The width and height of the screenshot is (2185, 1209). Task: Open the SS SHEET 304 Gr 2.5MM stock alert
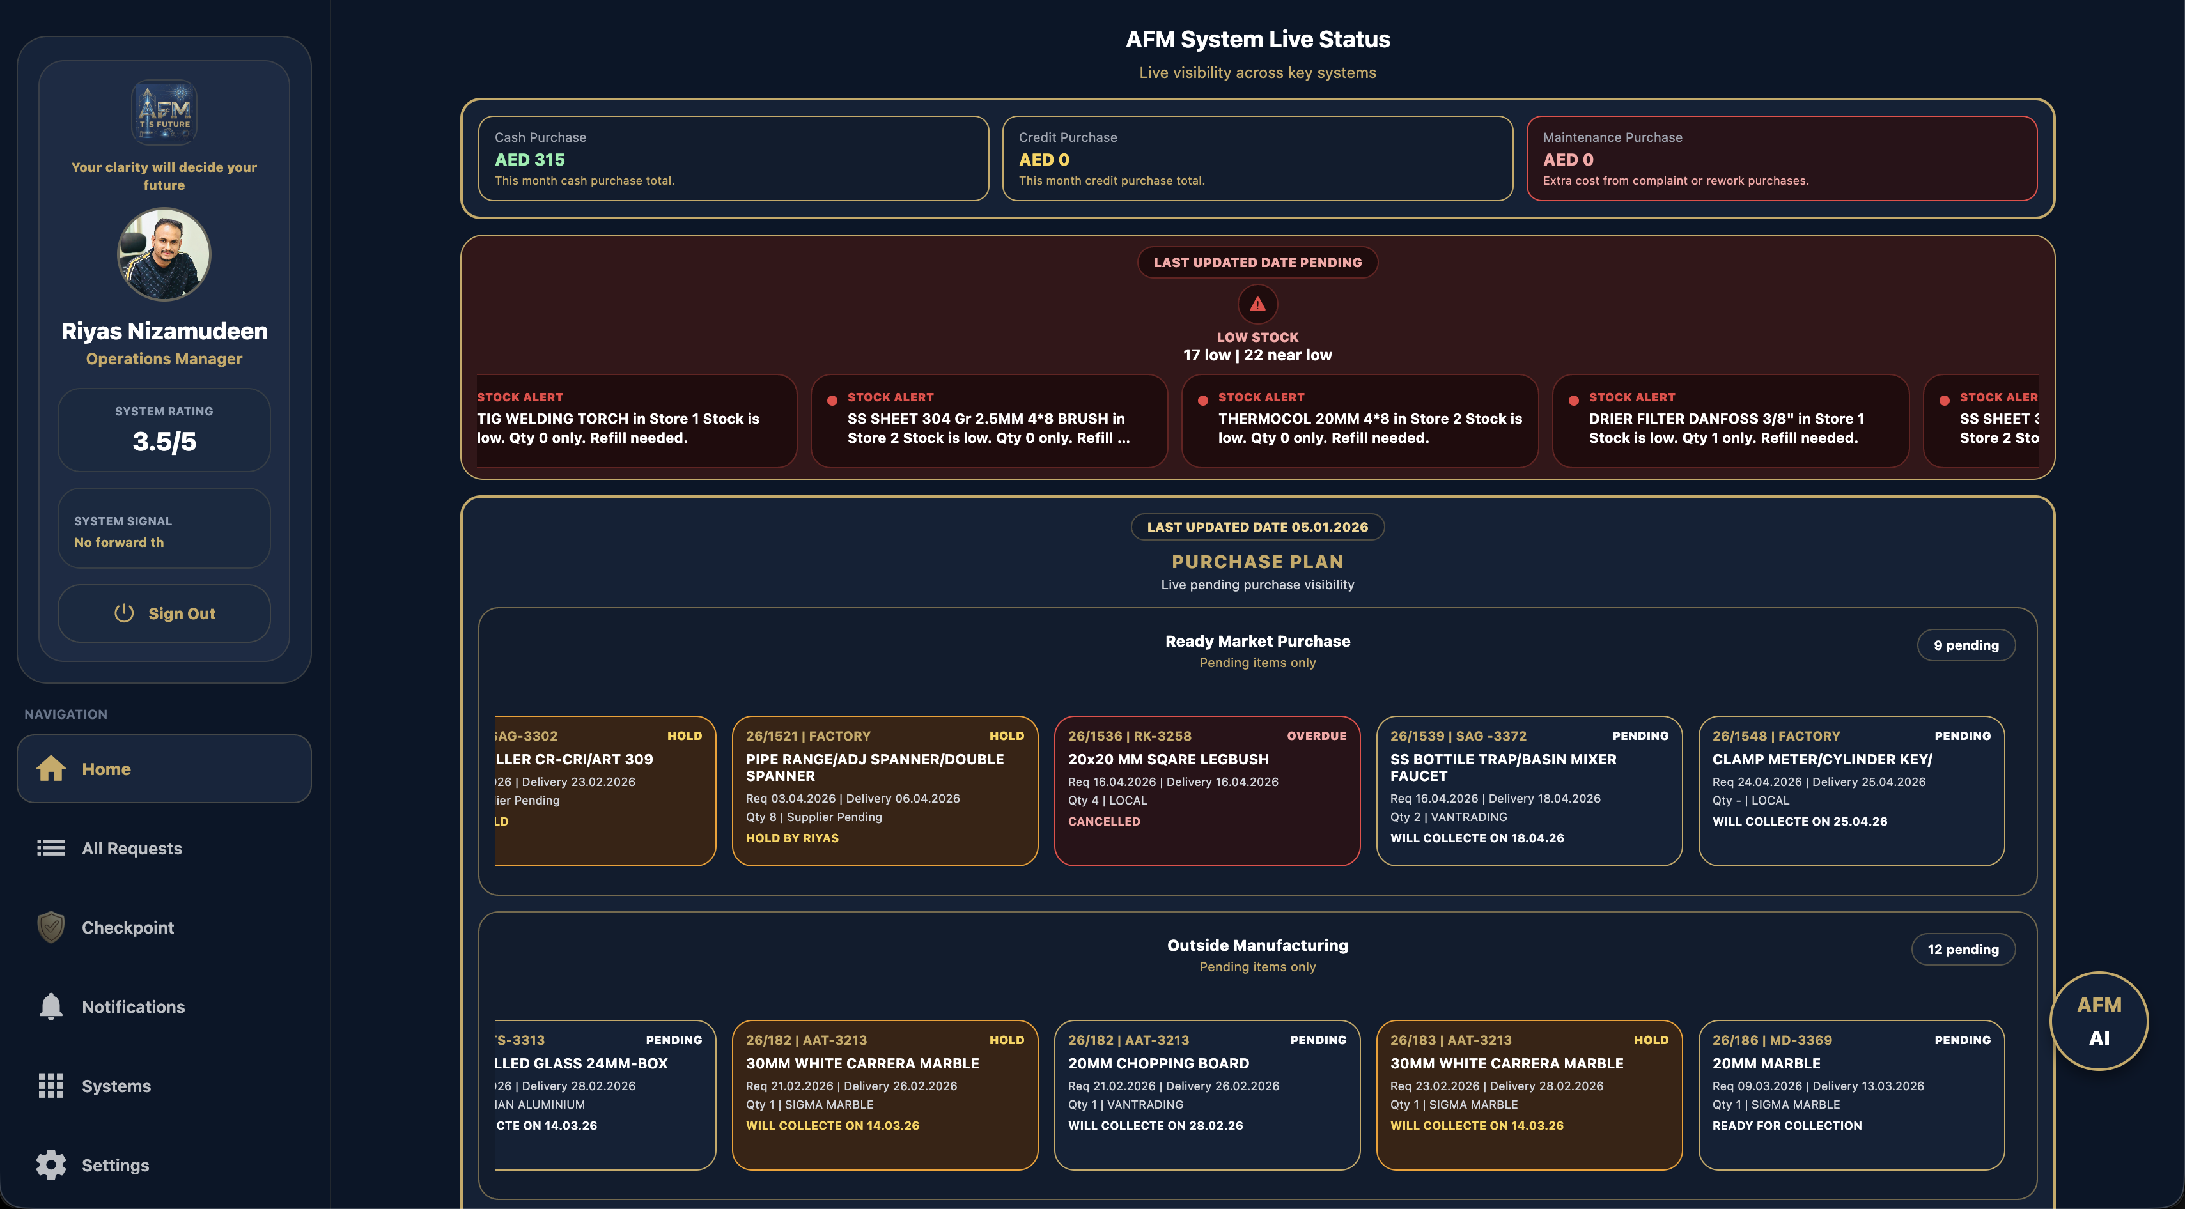pyautogui.click(x=988, y=420)
